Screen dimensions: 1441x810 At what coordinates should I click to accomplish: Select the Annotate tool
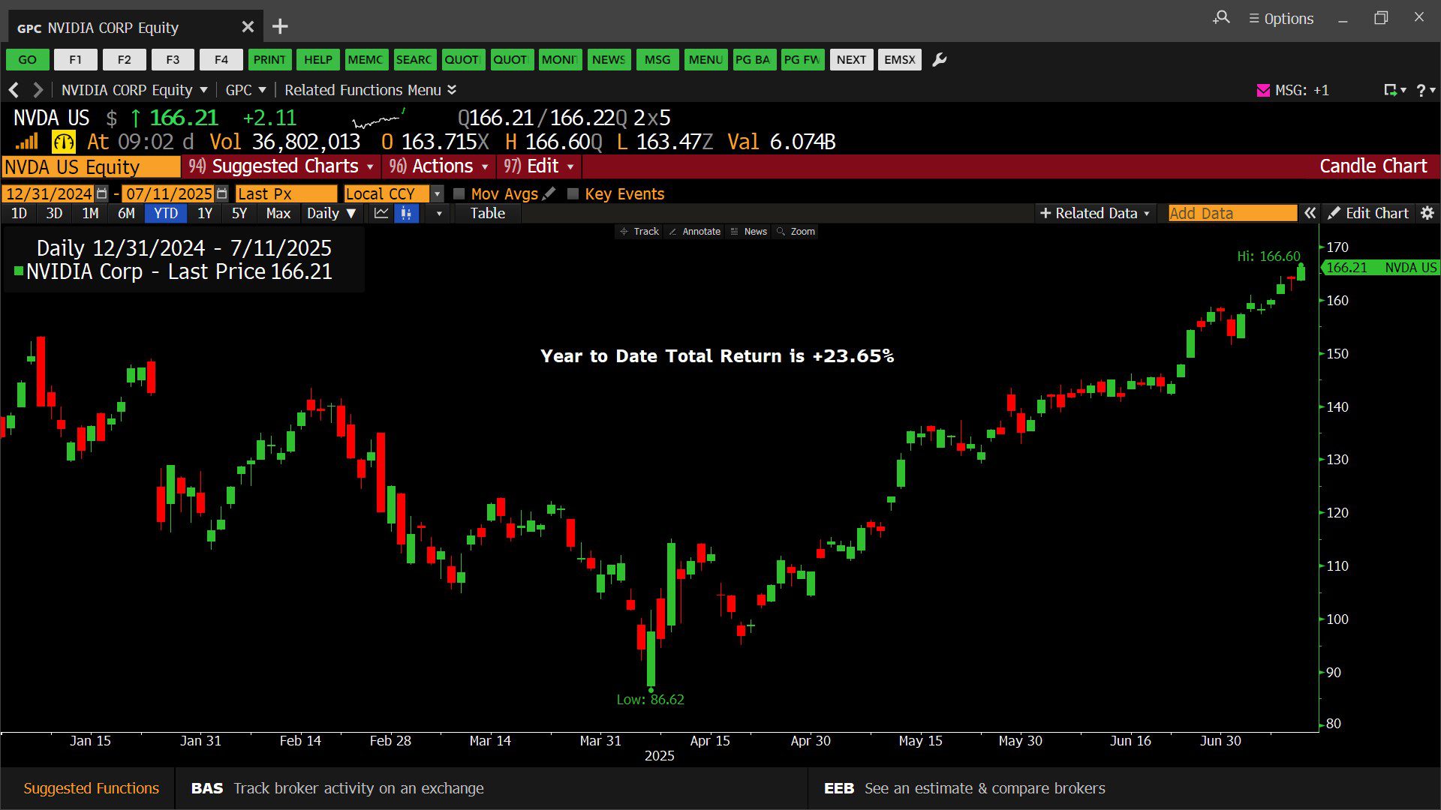coord(694,232)
